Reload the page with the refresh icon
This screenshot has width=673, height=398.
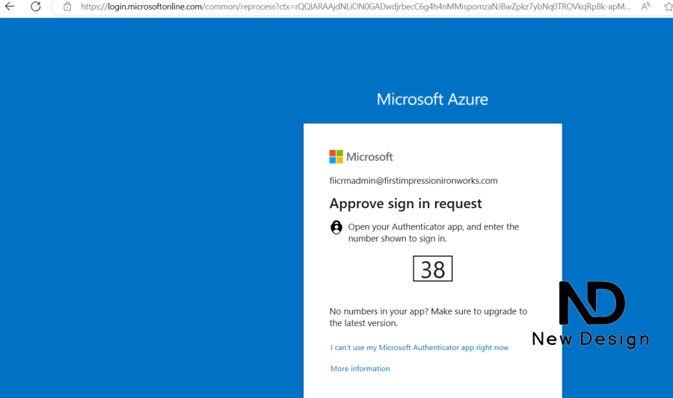point(36,7)
